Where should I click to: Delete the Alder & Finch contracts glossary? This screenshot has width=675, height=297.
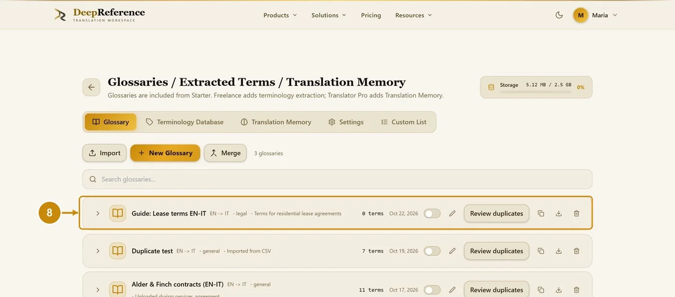577,290
